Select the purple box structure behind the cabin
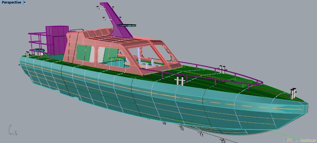 coord(57,38)
